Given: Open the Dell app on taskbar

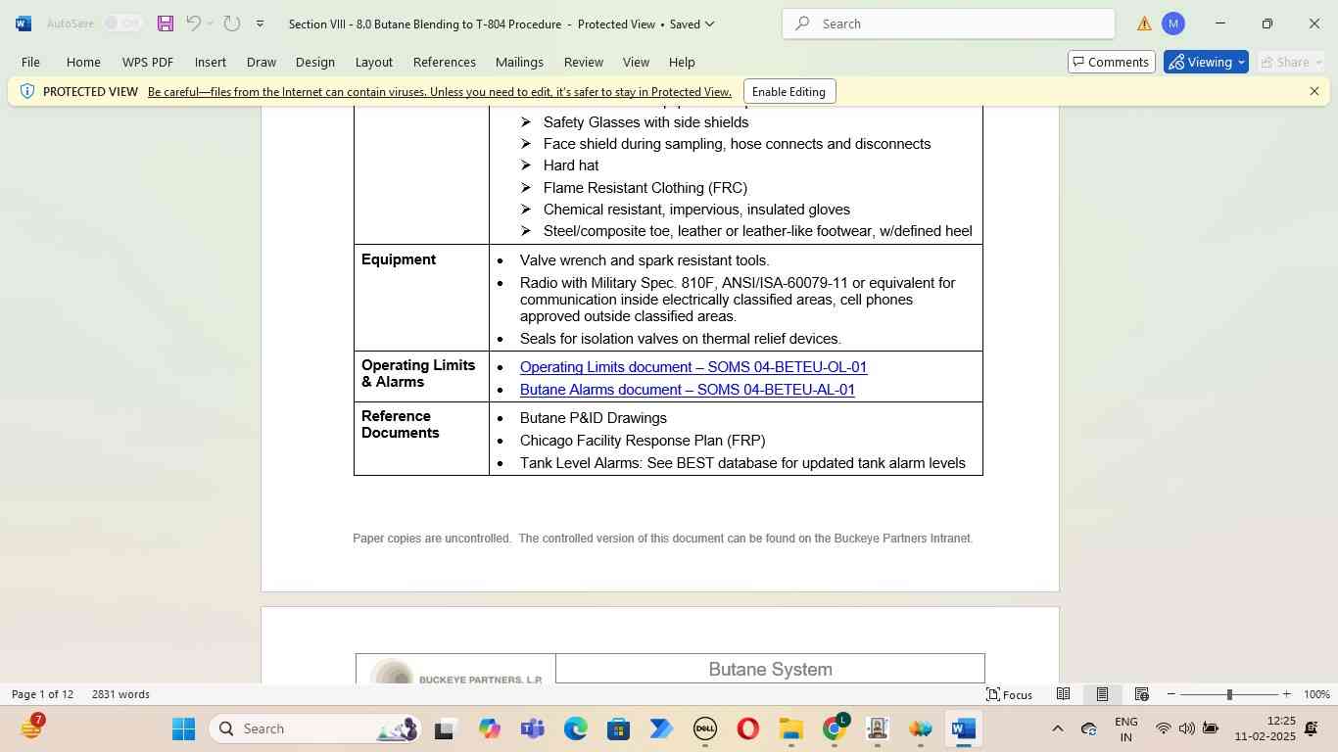Looking at the screenshot, I should [x=705, y=728].
